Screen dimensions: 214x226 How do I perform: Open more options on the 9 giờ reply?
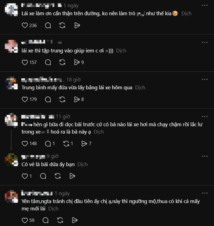pos(205,156)
